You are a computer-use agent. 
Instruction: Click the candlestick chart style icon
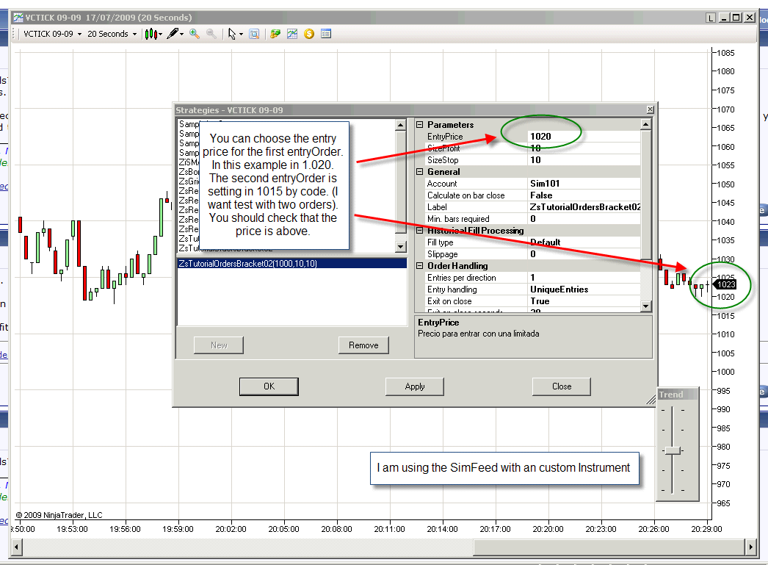pyautogui.click(x=151, y=34)
